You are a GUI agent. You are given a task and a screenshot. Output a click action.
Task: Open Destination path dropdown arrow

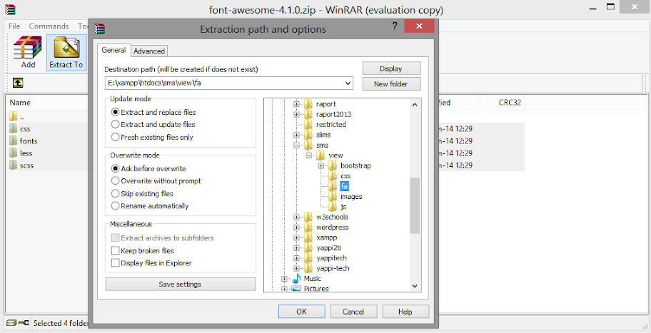coord(348,83)
